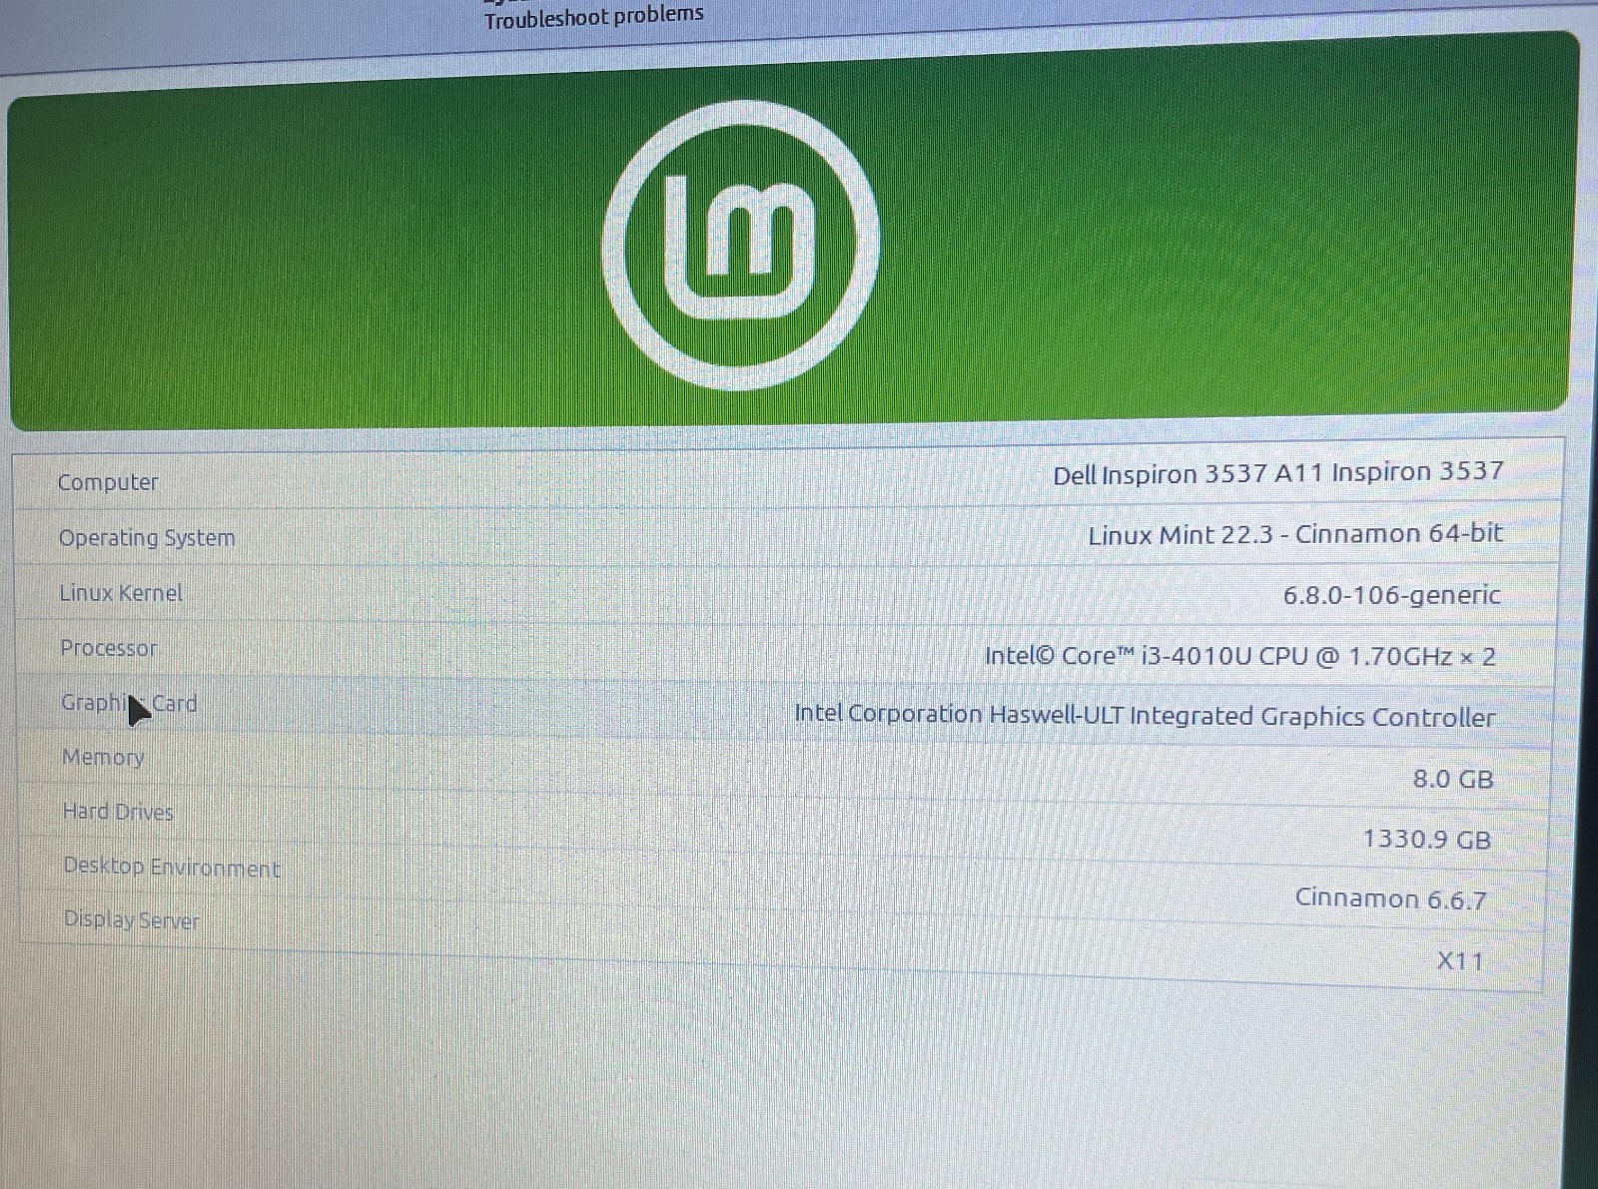Select 'Dell Inspiron 3537 A11 Inspiron 3537' value

[x=1278, y=472]
